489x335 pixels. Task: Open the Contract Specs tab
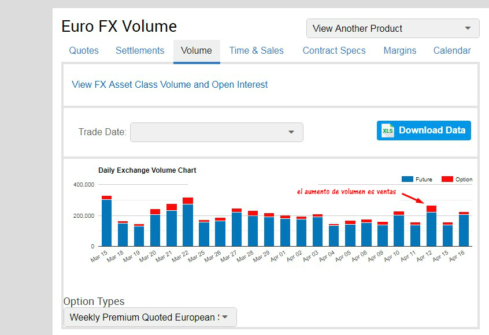click(334, 51)
